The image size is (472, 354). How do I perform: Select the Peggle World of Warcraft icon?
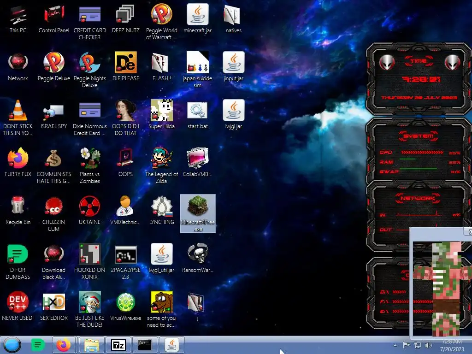161,14
